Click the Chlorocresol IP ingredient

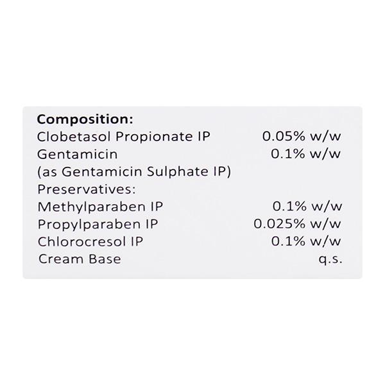tap(90, 242)
